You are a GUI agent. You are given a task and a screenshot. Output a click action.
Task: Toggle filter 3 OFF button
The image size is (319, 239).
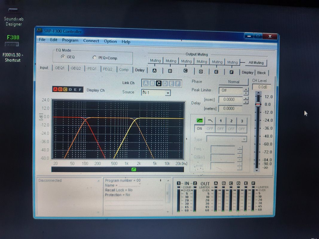coord(242,129)
